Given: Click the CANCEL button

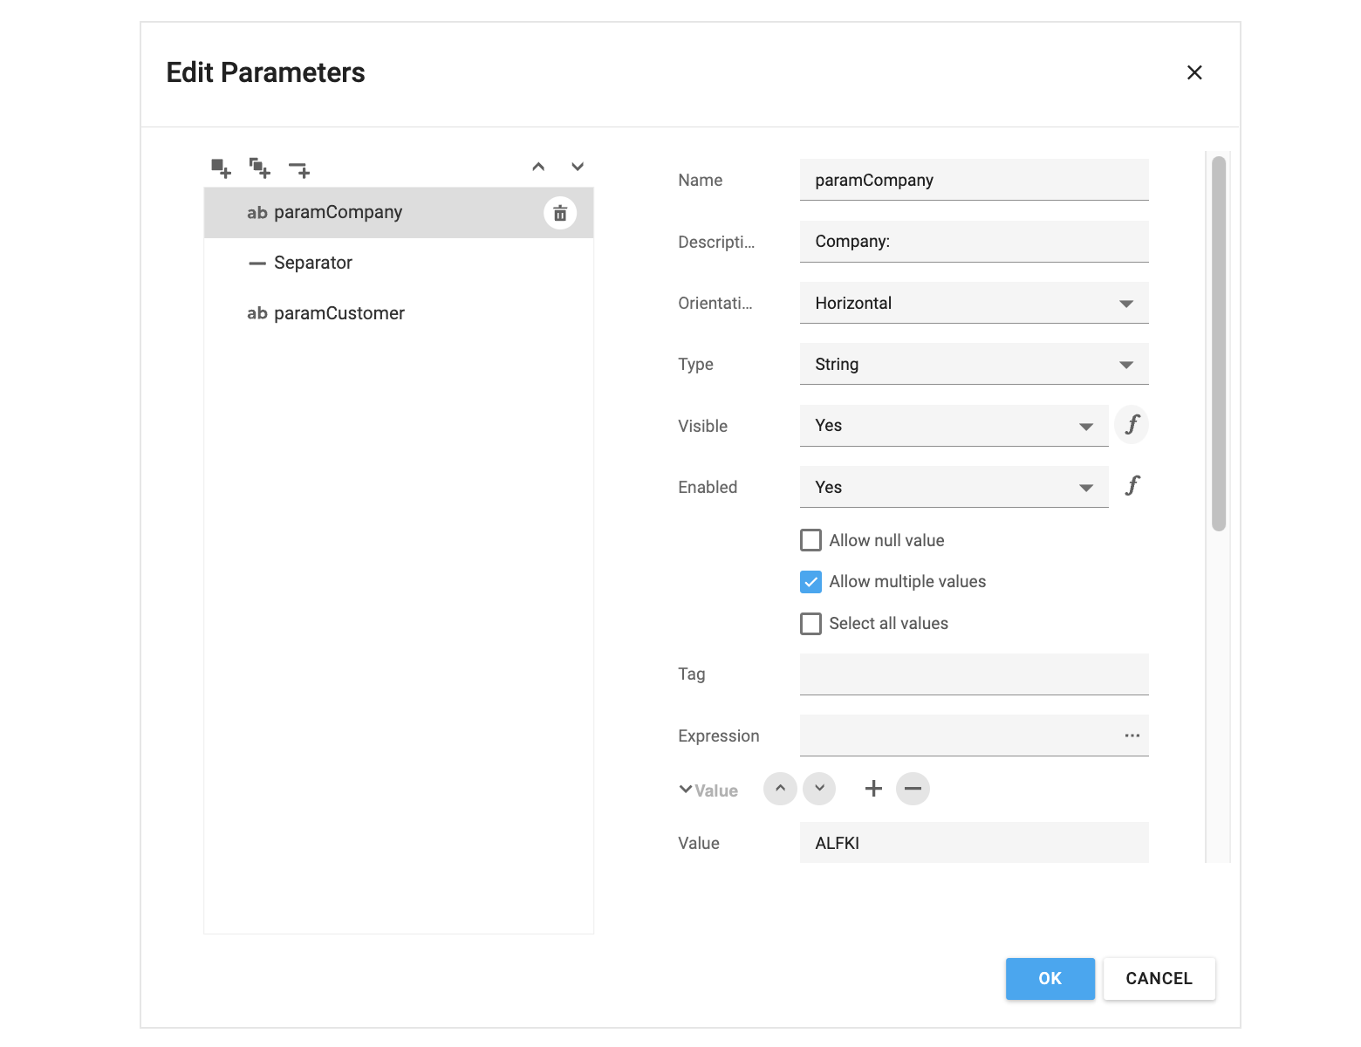Looking at the screenshot, I should pos(1159,979).
